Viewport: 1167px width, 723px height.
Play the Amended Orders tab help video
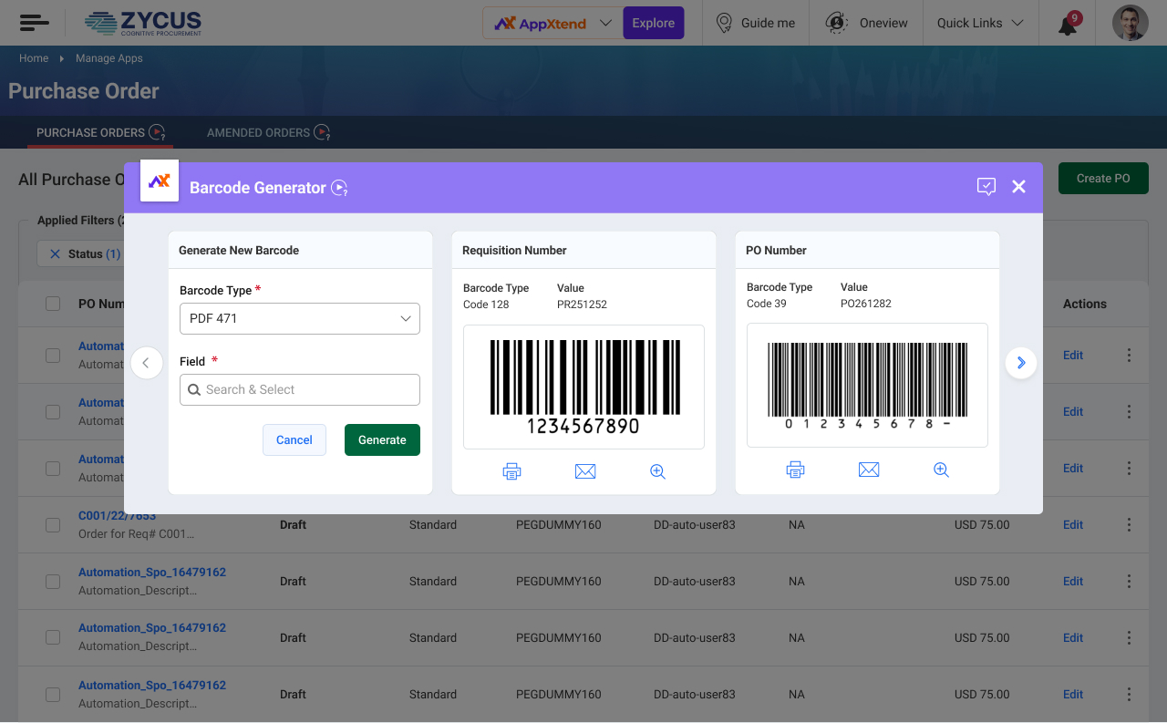tap(322, 132)
